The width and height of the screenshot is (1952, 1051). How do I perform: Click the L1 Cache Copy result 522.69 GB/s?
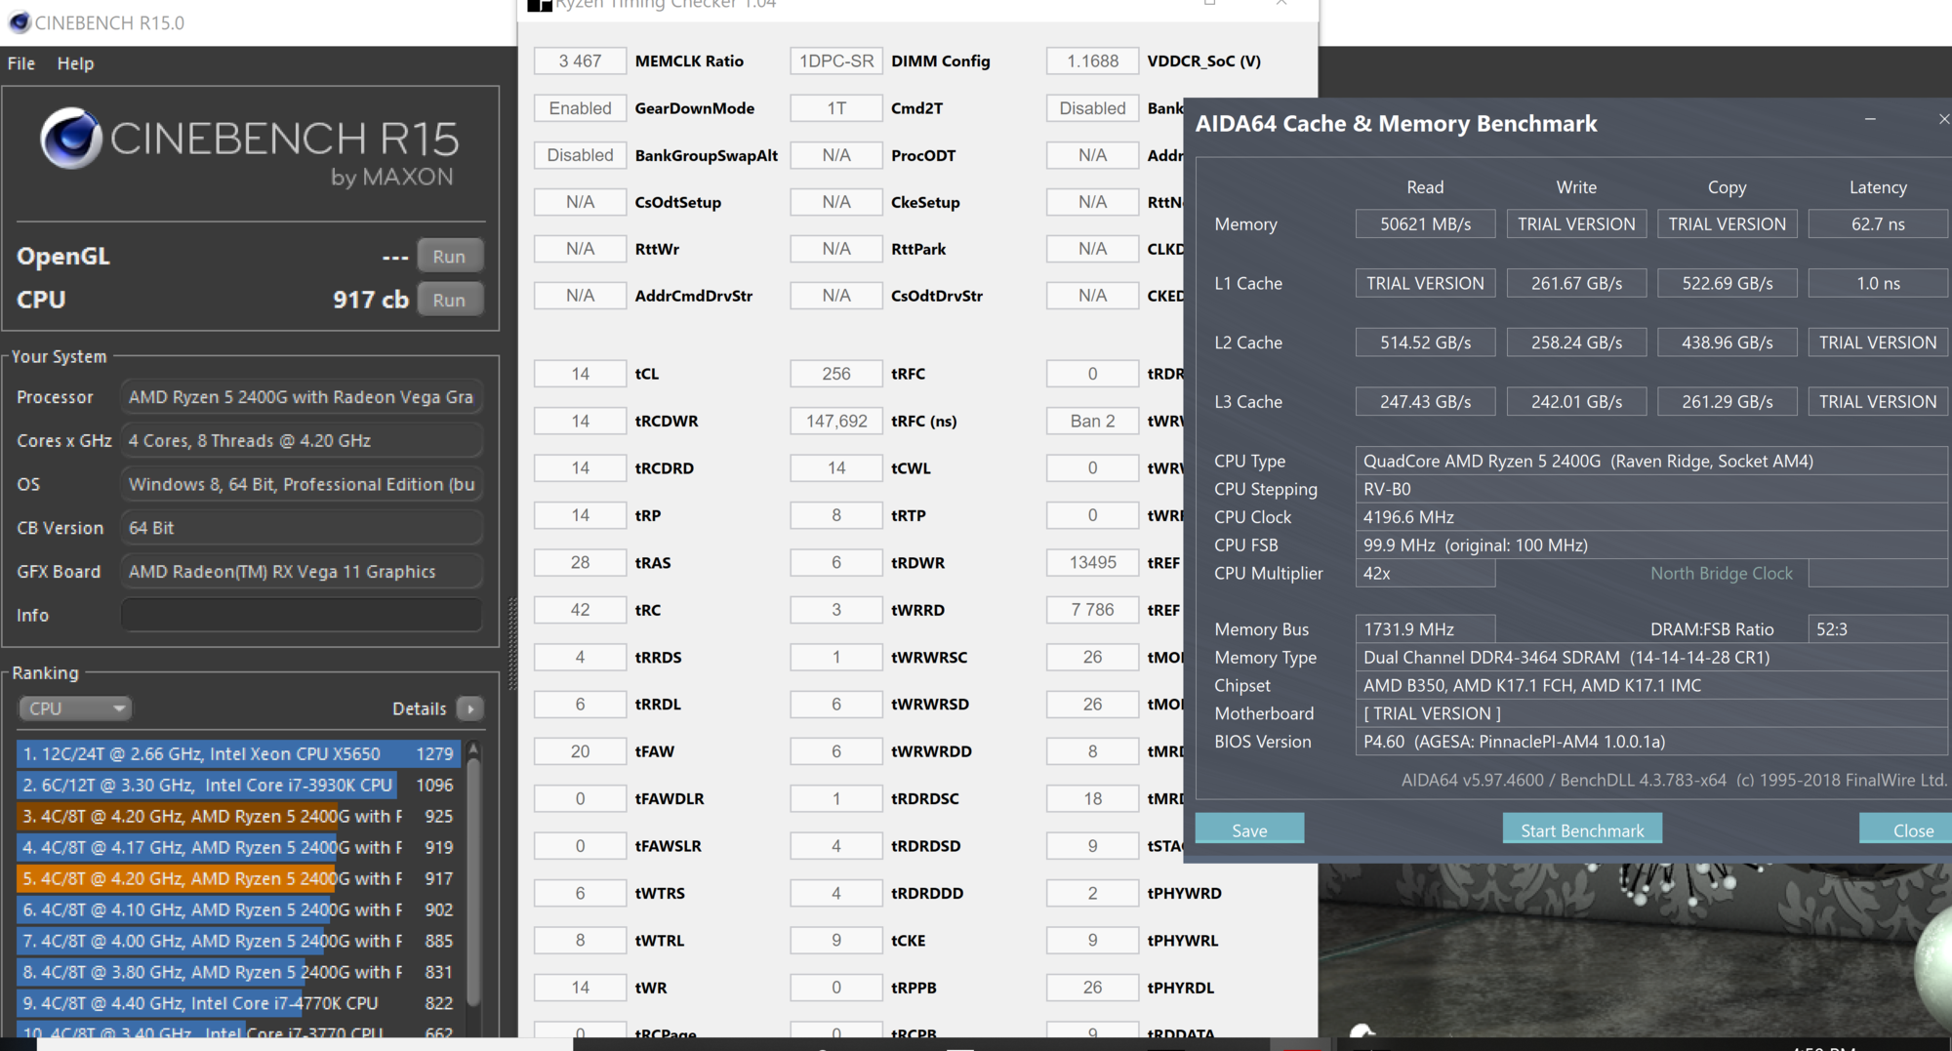(1728, 283)
